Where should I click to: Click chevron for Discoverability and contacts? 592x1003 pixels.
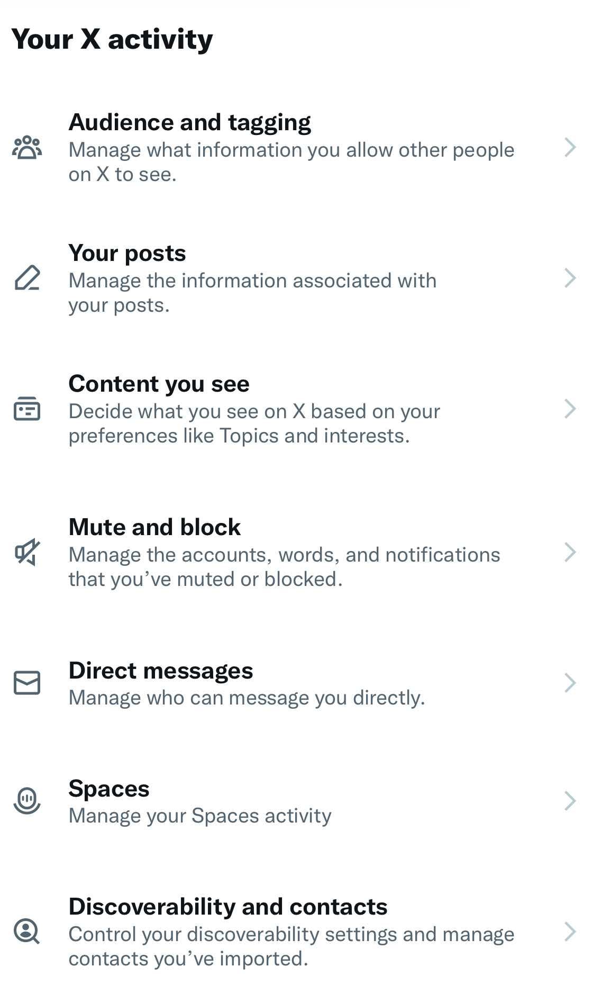click(570, 932)
